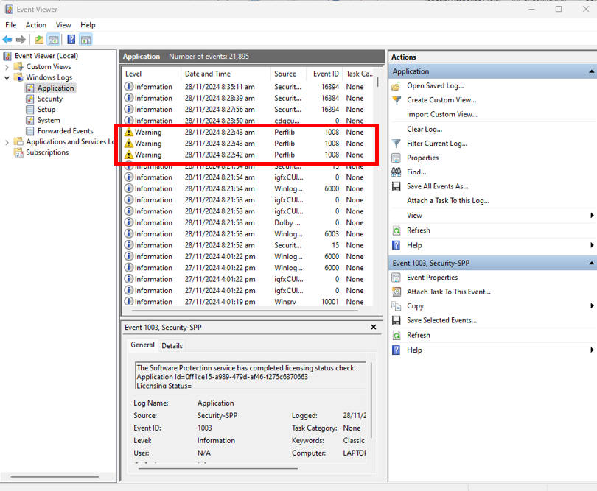Click the Save Selected Events floppy icon

[396, 320]
